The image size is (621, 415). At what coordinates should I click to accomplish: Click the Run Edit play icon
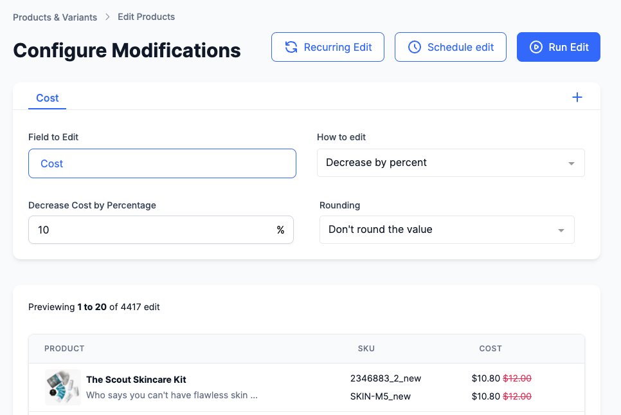tap(535, 47)
